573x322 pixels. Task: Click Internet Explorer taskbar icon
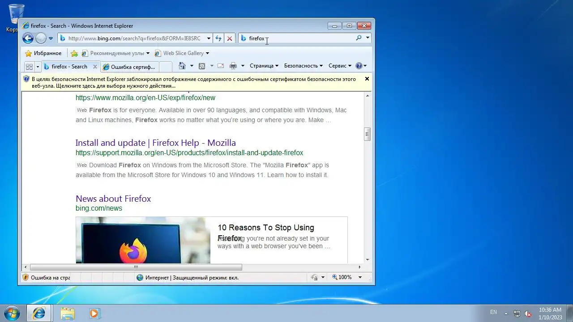tap(39, 314)
